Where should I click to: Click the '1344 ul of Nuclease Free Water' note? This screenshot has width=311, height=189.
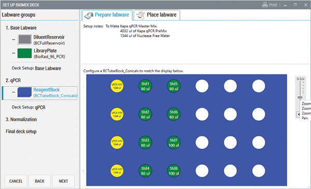coord(145,36)
